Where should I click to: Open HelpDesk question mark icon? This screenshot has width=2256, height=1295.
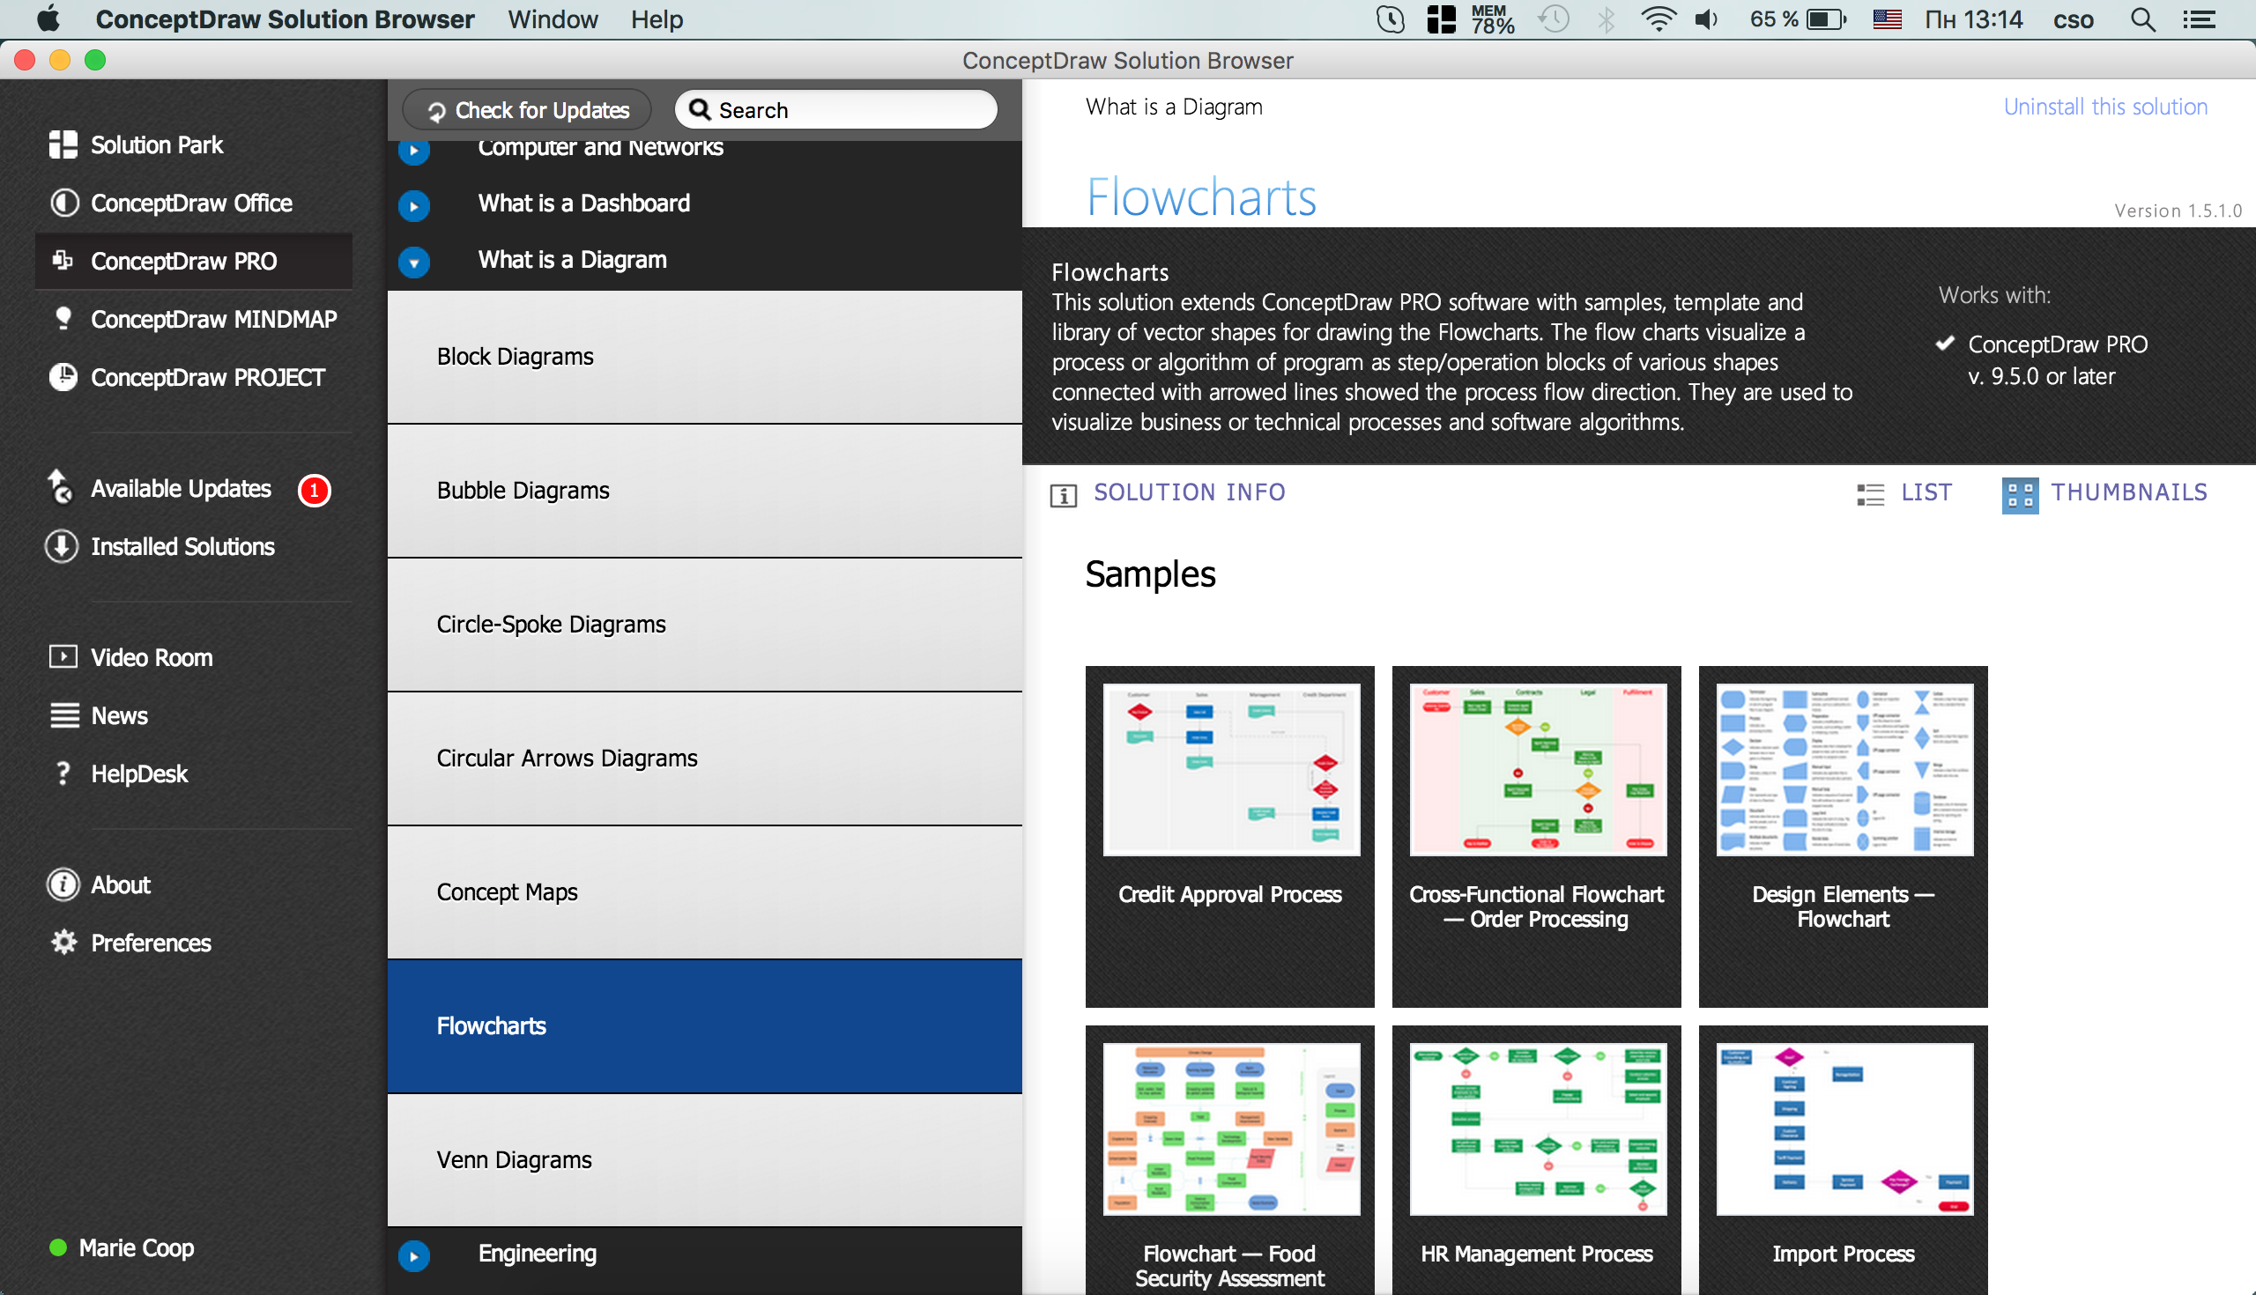[x=63, y=773]
